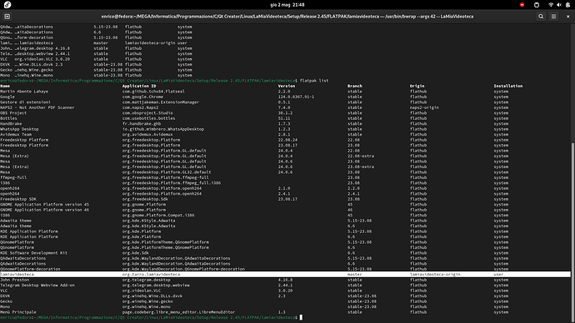Click the red screen recording indicator
This screenshot has width=575, height=323.
pyautogui.click(x=522, y=5)
